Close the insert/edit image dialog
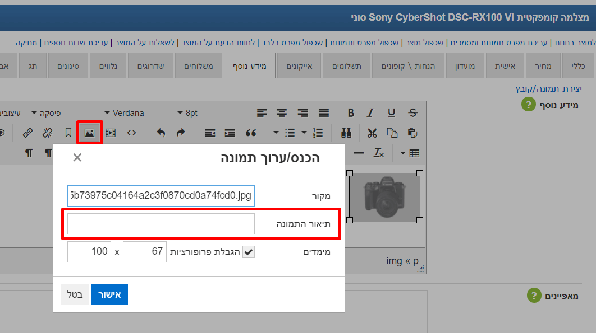 (77, 157)
